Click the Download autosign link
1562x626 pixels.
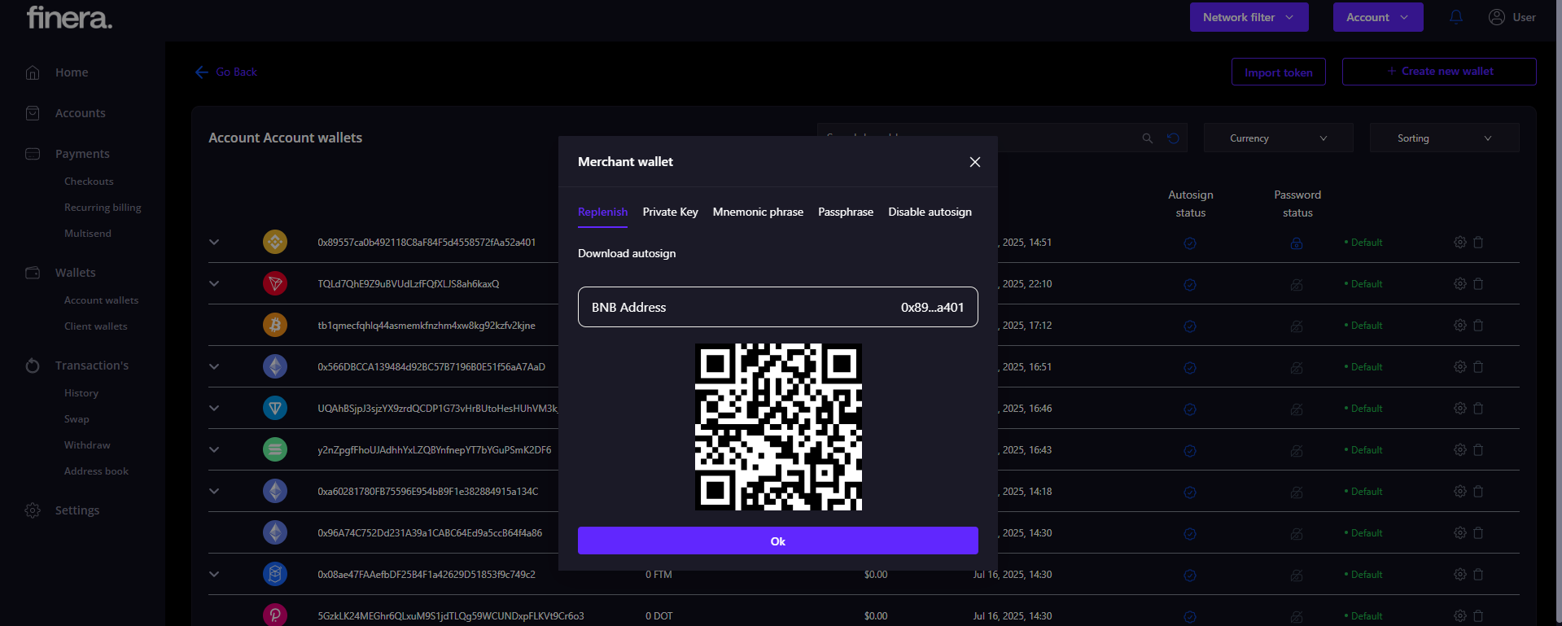click(x=627, y=253)
